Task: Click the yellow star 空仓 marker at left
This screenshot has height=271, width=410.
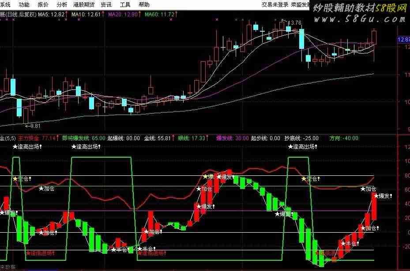Action: click(x=25, y=179)
